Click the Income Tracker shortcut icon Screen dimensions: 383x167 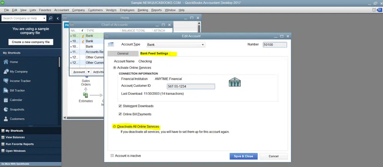pos(6,81)
